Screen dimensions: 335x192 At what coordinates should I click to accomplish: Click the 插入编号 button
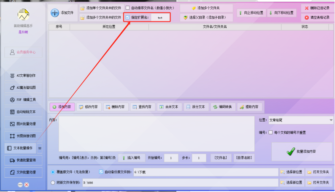click(x=132, y=158)
